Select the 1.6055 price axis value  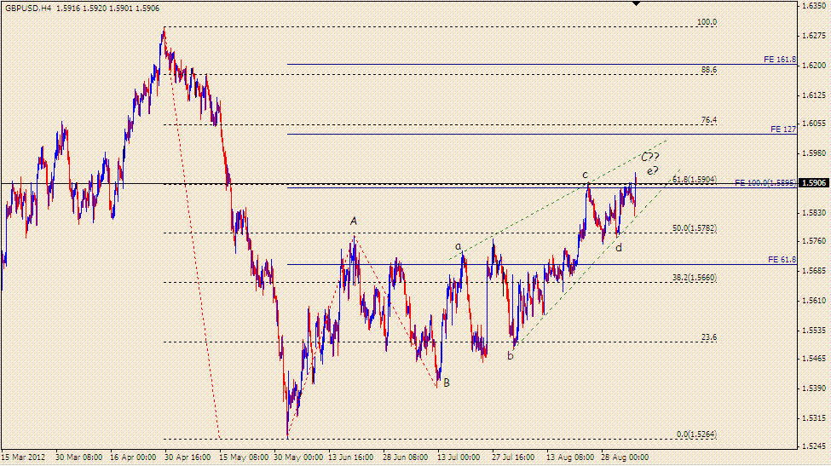click(x=813, y=123)
